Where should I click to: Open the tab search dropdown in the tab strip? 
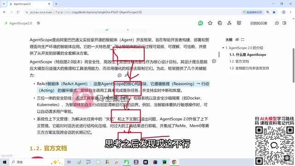pyautogui.click(x=4, y=4)
